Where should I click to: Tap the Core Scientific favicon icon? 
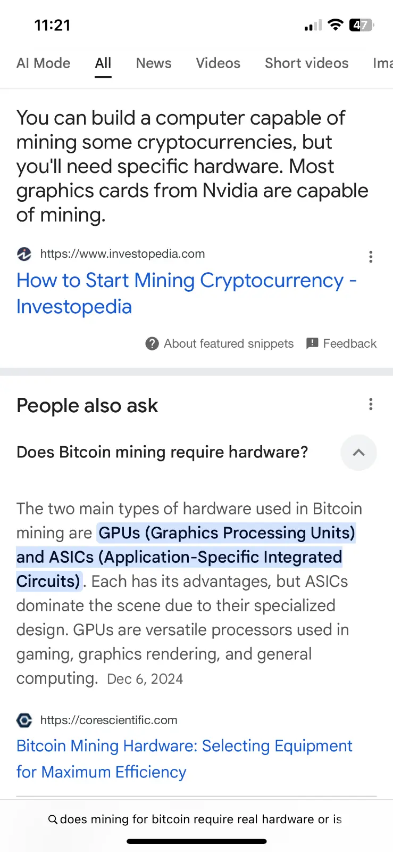24,720
